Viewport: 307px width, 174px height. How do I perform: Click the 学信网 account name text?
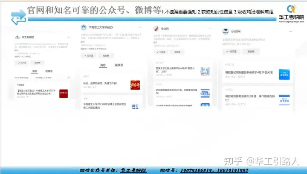click(165, 29)
